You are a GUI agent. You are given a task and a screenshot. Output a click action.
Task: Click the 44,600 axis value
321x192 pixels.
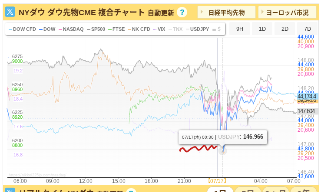tap(305, 37)
